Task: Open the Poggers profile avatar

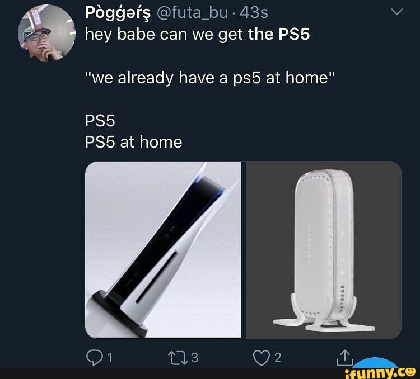Action: click(x=47, y=34)
